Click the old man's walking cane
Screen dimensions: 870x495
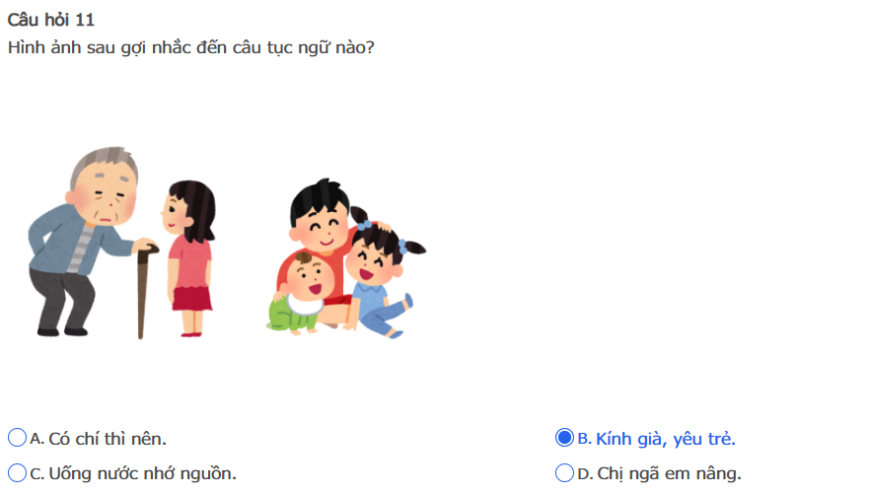click(143, 291)
